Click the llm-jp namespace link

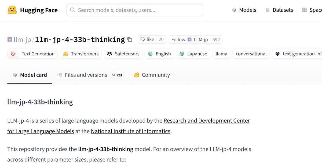pos(22,40)
